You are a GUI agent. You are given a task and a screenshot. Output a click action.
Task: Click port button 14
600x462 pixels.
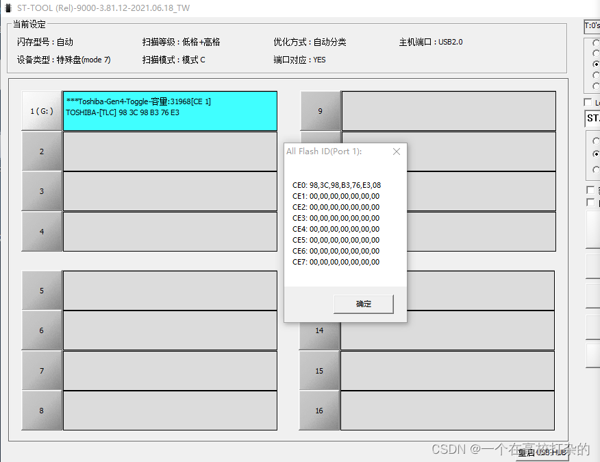coord(319,330)
